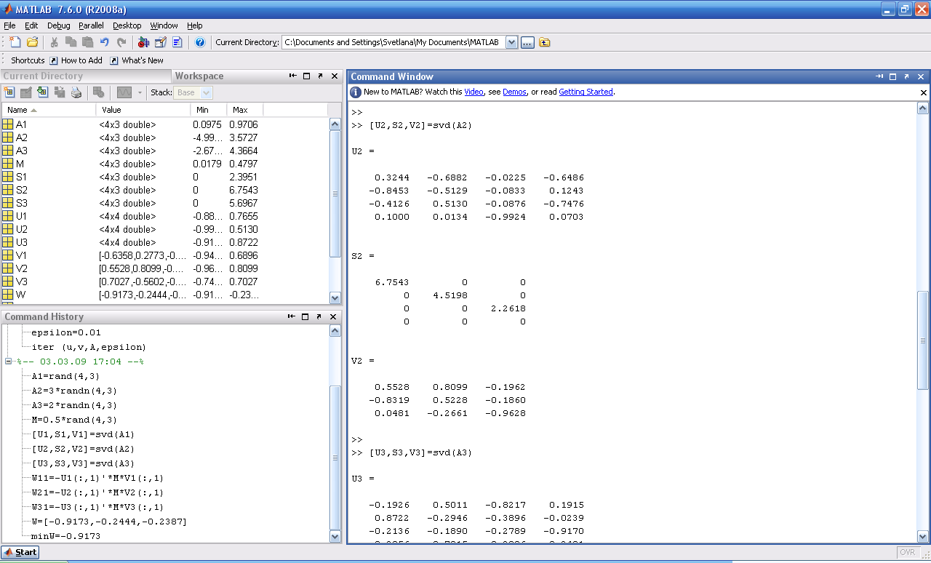Close the New to MATLAB info banner
Screen dimensions: 931x563
(924, 92)
